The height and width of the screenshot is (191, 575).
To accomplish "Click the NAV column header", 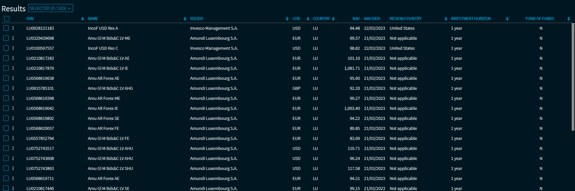I will pos(356,19).
